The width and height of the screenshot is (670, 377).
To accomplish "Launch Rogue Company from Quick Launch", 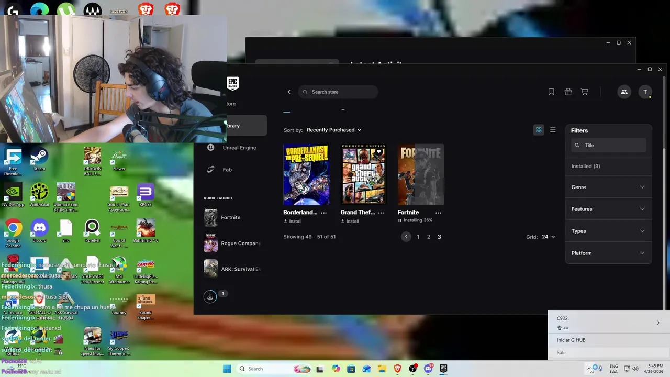I will [x=232, y=243].
